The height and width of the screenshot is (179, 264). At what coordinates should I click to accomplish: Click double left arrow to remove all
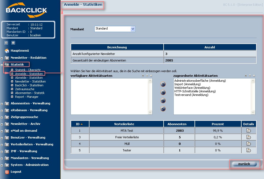(x=163, y=101)
